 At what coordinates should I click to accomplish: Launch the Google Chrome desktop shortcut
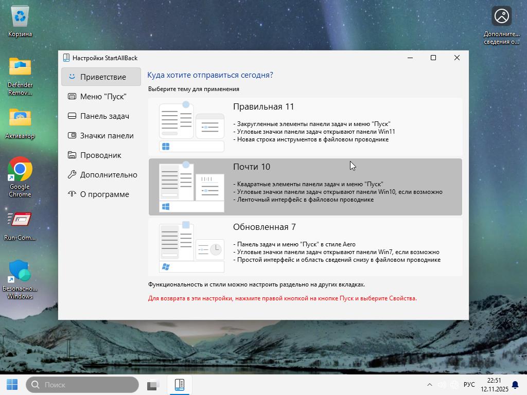[20, 169]
